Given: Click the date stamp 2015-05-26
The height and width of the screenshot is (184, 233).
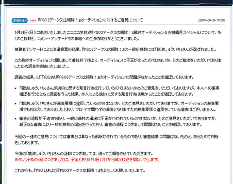Looking at the screenshot, I should (x=211, y=20).
